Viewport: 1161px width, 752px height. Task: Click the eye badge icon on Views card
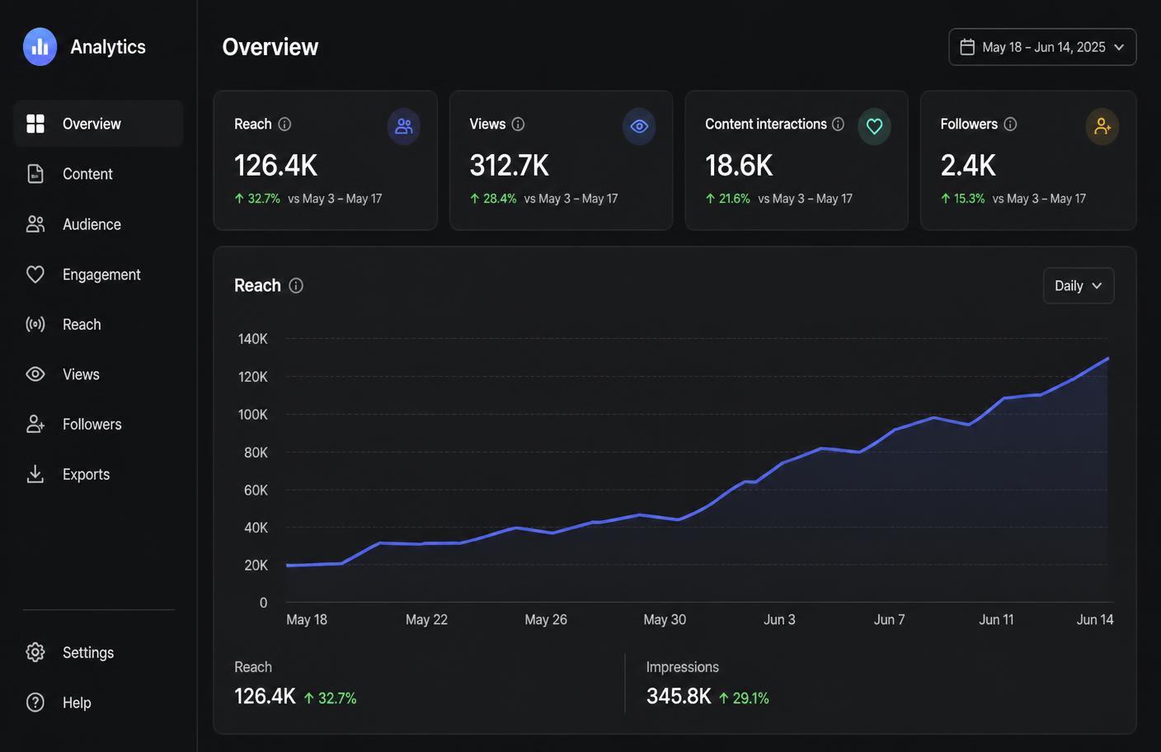(x=639, y=126)
